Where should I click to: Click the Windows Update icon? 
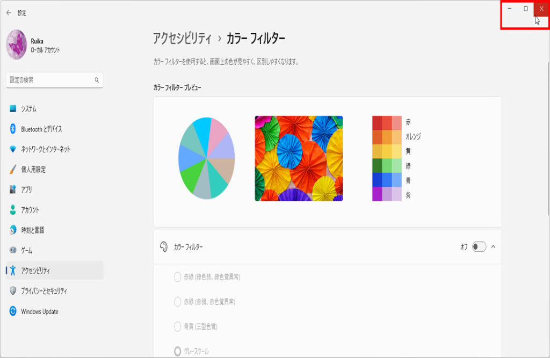click(x=13, y=311)
